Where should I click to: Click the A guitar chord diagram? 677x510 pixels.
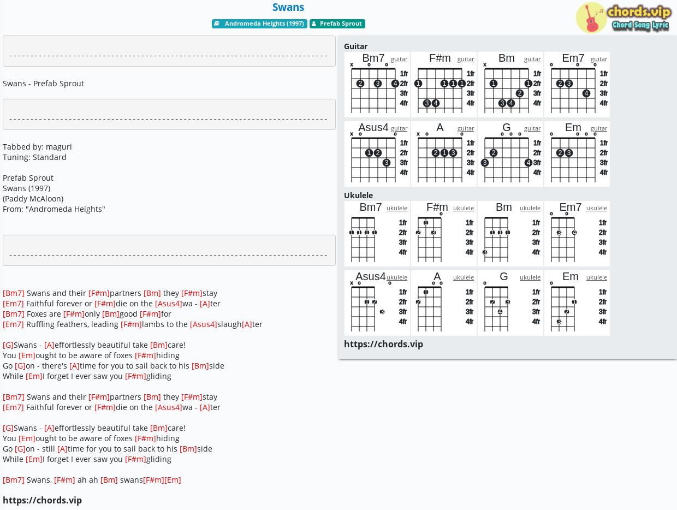pyautogui.click(x=444, y=154)
